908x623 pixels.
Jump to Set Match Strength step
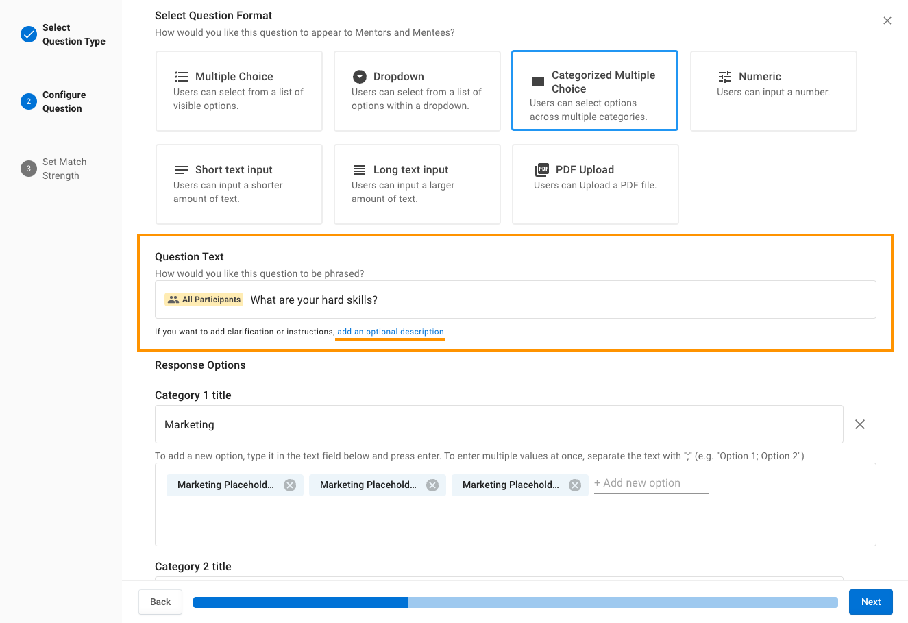pos(64,169)
